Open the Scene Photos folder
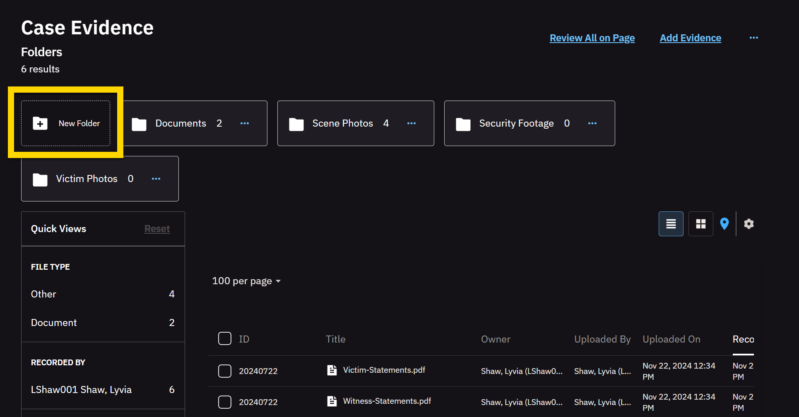This screenshot has height=417, width=799. click(342, 123)
